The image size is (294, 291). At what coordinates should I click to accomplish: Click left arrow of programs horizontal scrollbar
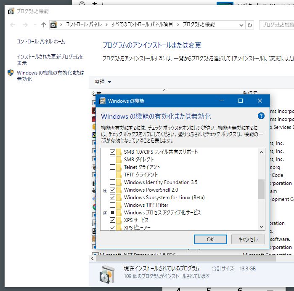click(x=92, y=258)
